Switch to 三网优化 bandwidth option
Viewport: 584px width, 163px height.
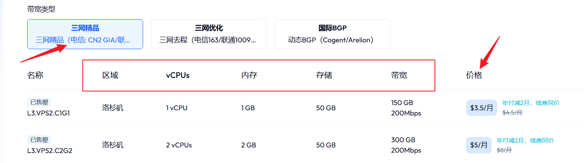(x=208, y=34)
